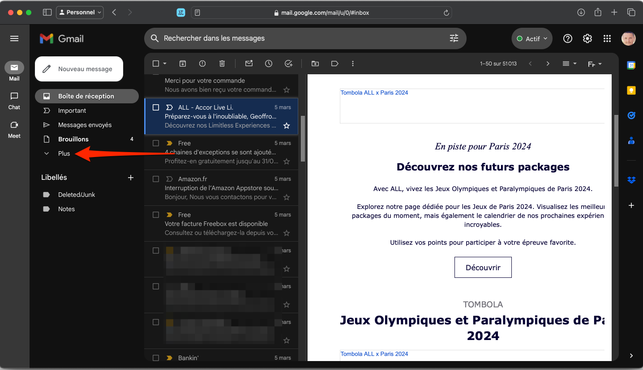The width and height of the screenshot is (643, 370).
Task: Delete using the trash icon
Action: 222,64
